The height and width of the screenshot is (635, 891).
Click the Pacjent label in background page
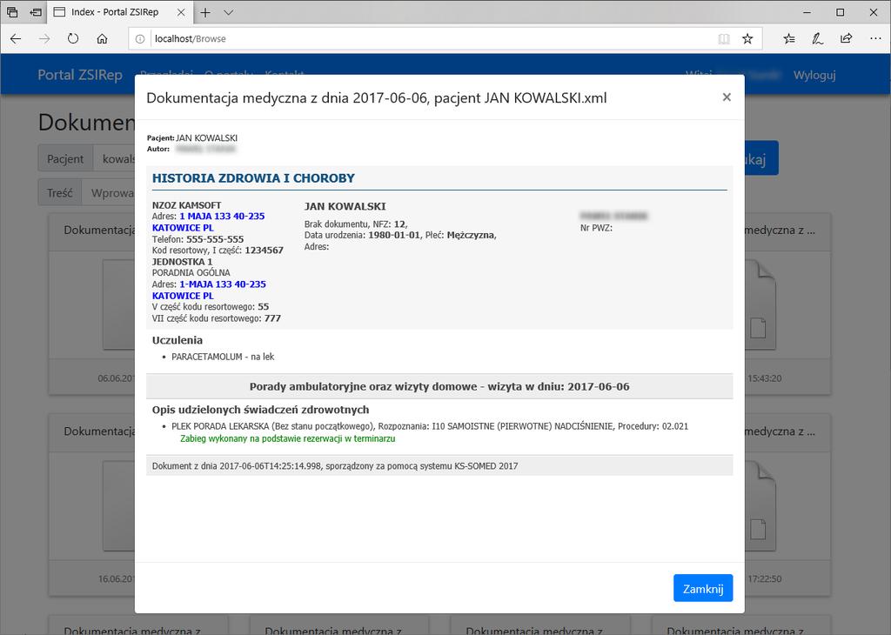click(x=65, y=159)
